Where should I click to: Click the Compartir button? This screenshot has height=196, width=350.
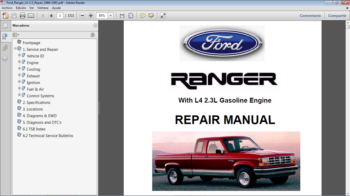pyautogui.click(x=337, y=16)
